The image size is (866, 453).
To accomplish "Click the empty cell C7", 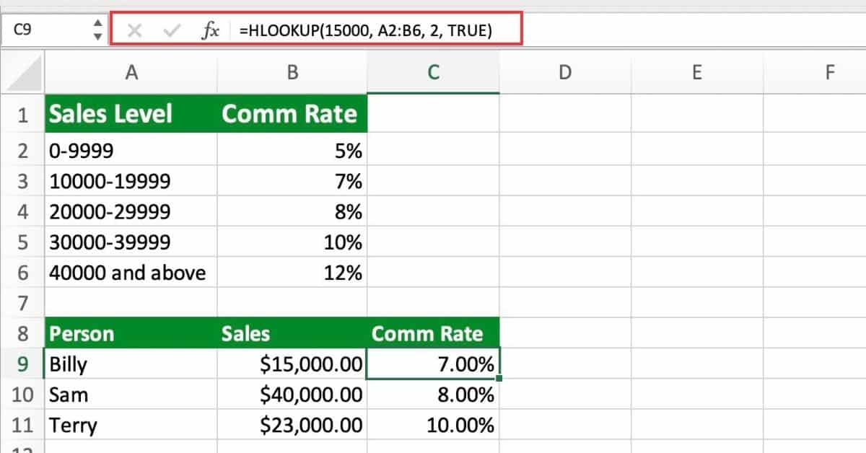I will 432,303.
